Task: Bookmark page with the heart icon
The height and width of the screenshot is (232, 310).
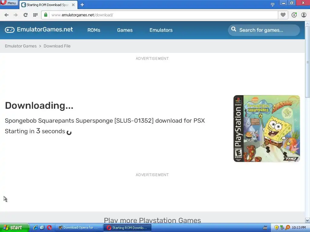Action: (x=283, y=15)
